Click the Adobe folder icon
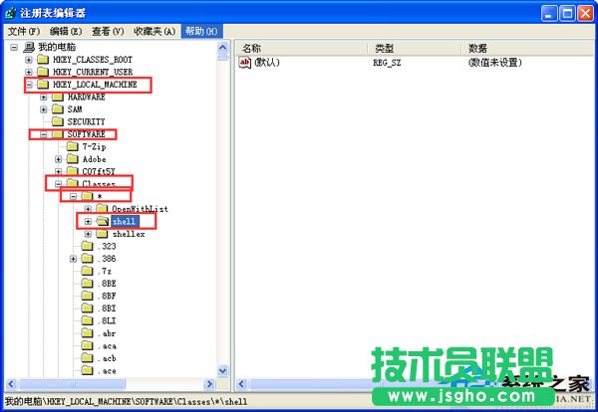Image resolution: width=598 pixels, height=412 pixels. (73, 159)
